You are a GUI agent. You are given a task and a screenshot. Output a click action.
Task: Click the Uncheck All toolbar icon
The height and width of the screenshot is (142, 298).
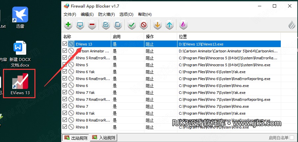(x=118, y=25)
